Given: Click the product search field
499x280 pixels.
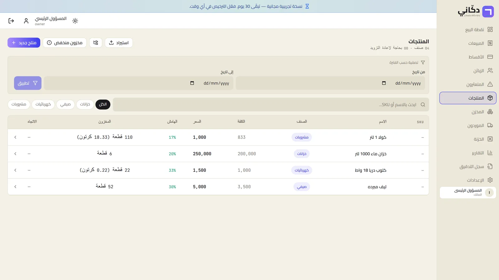Looking at the screenshot, I should point(271,105).
